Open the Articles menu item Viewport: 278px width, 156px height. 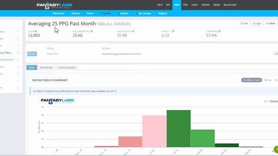click(205, 5)
